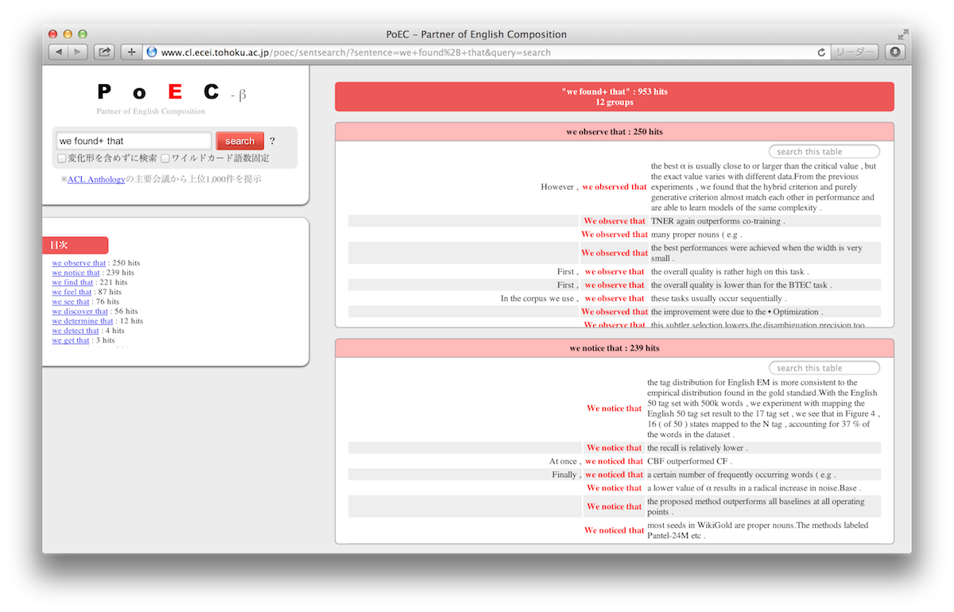Image resolution: width=954 pixels, height=612 pixels.
Task: Select row "the overall quality is rather high"
Action: (615, 272)
